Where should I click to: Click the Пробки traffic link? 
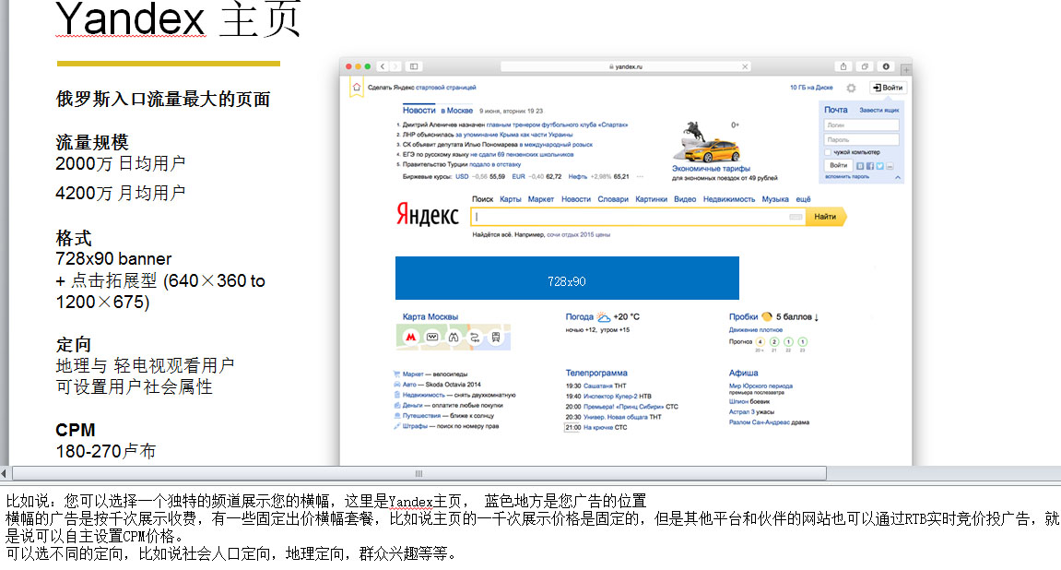pos(743,316)
